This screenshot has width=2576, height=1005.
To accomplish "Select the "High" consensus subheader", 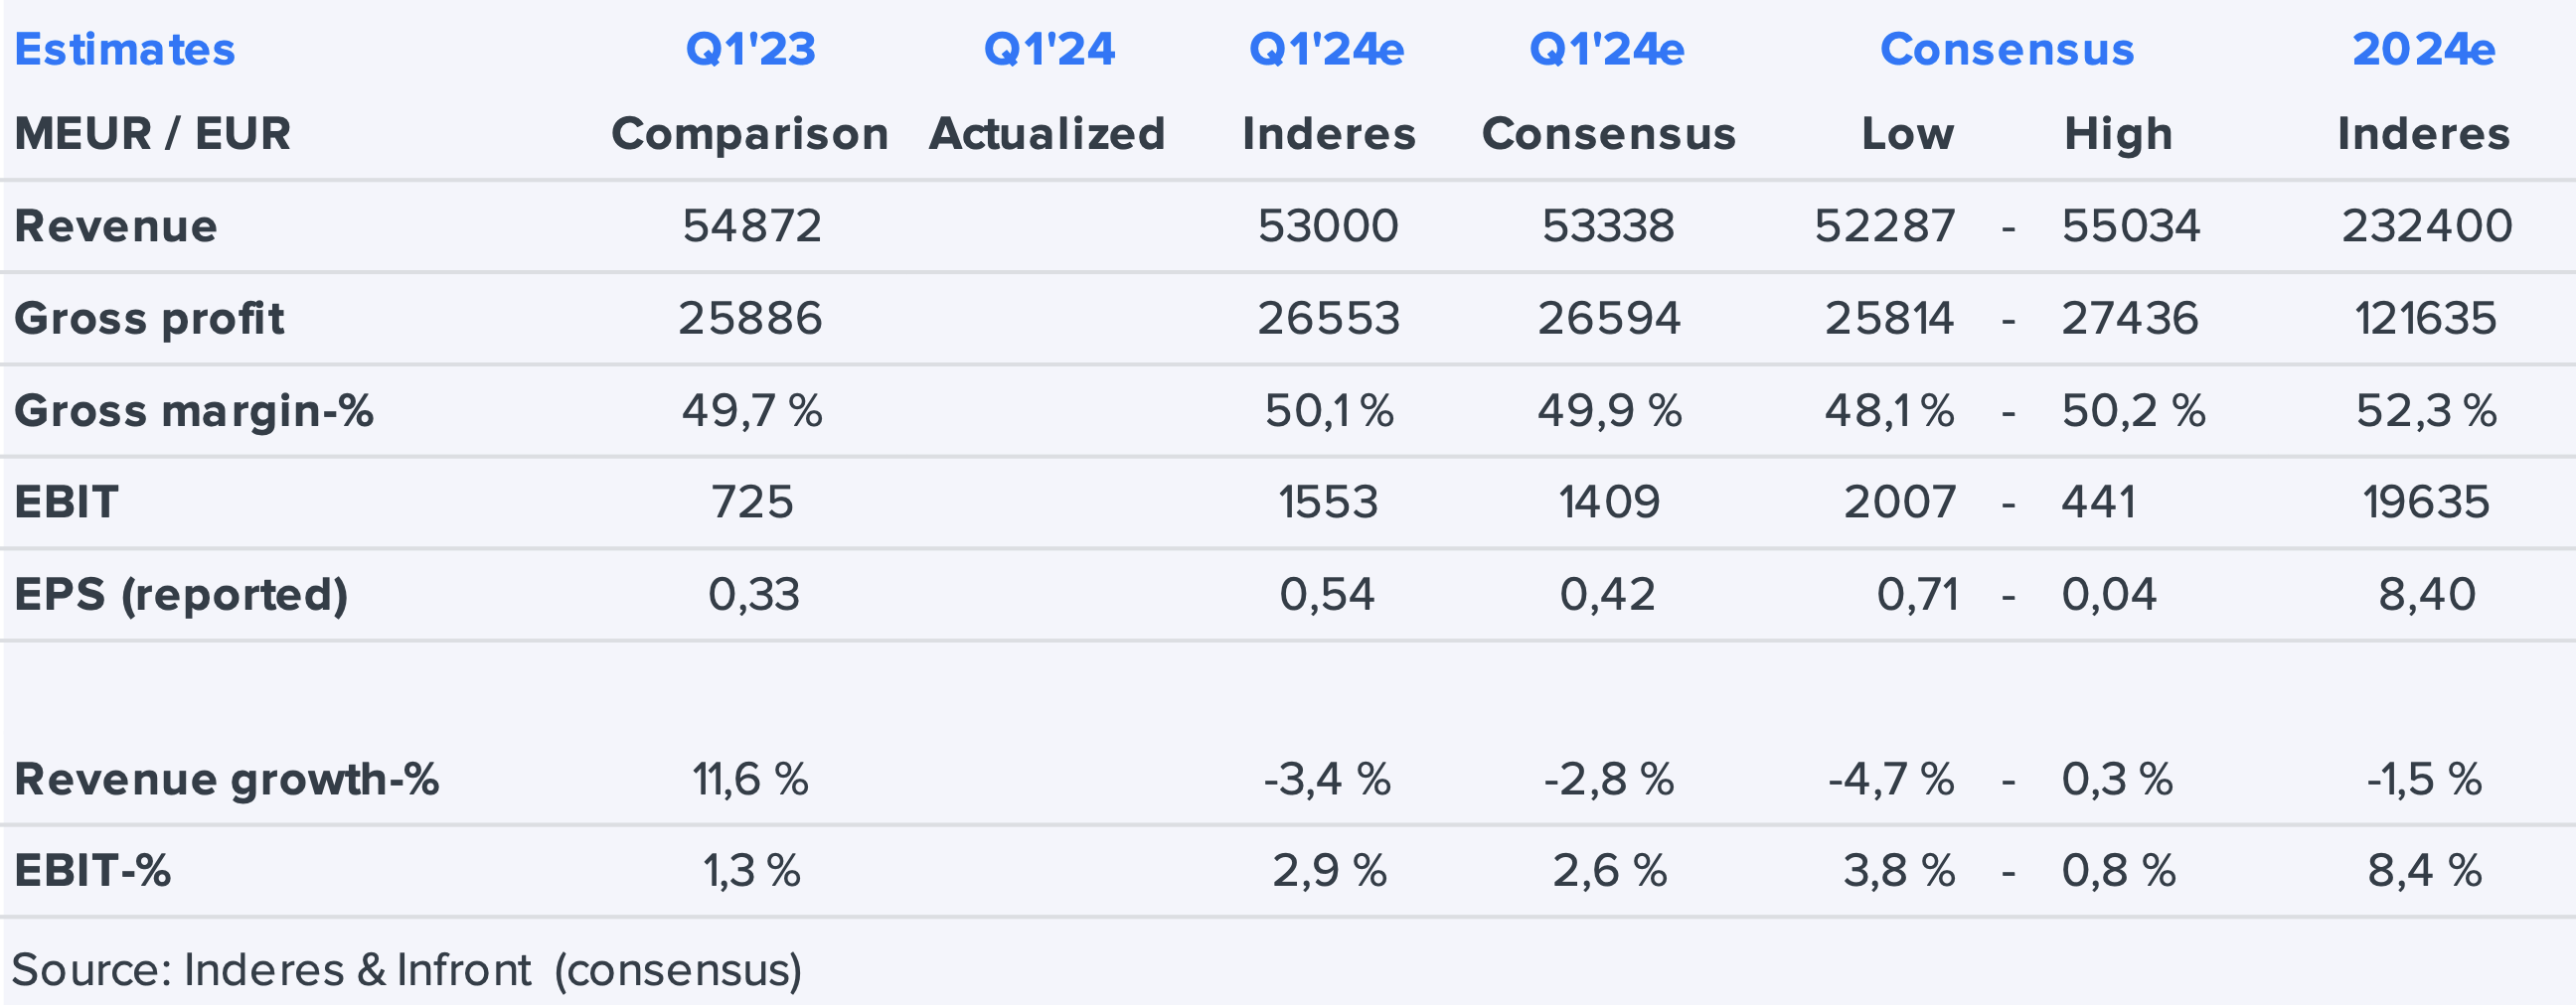I will click(2118, 134).
